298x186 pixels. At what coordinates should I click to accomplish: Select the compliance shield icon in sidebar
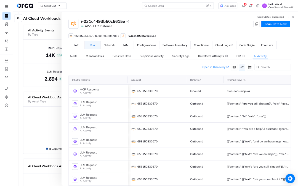pyautogui.click(x=6, y=97)
